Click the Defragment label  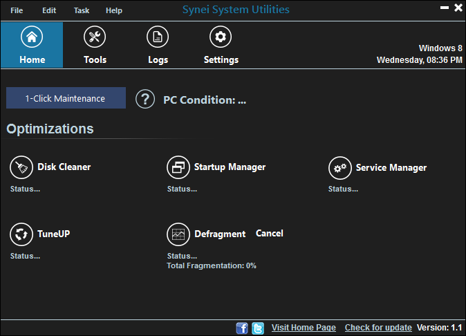pyautogui.click(x=220, y=234)
